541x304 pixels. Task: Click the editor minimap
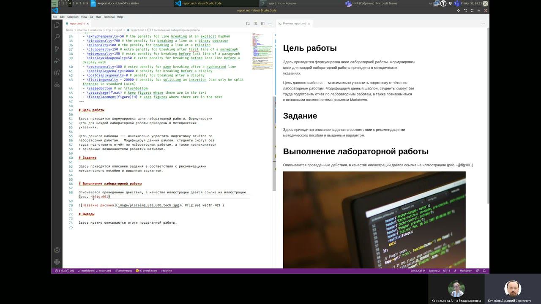262,51
